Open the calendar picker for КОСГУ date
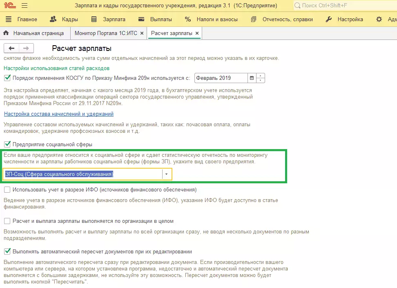This screenshot has height=288, width=397. tap(252, 78)
